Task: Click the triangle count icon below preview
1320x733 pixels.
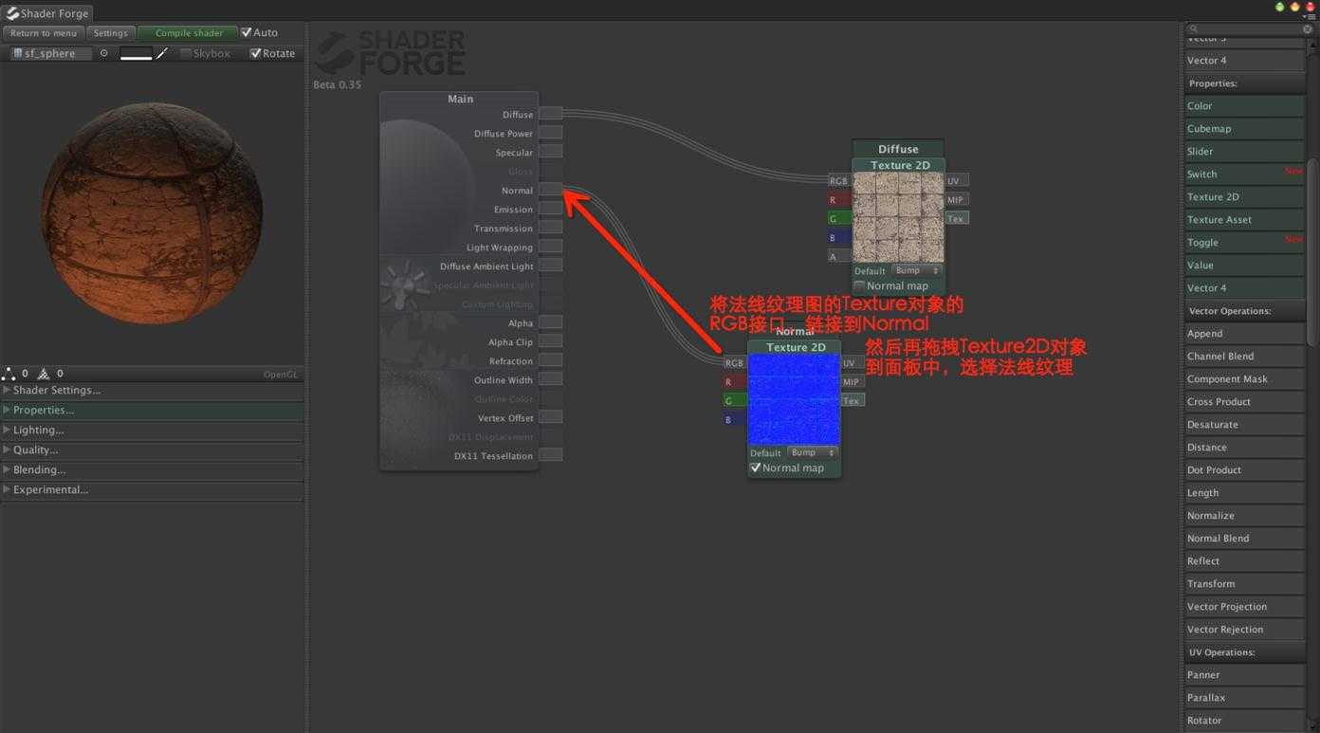Action: click(x=44, y=374)
